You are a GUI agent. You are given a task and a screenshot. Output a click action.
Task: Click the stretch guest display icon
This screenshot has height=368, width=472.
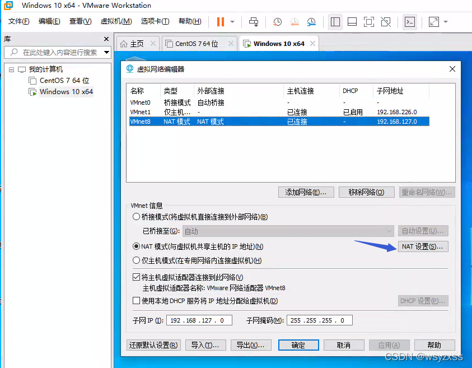[434, 22]
